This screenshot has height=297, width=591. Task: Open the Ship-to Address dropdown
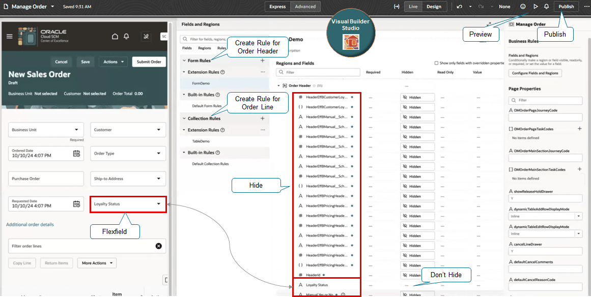click(x=128, y=179)
